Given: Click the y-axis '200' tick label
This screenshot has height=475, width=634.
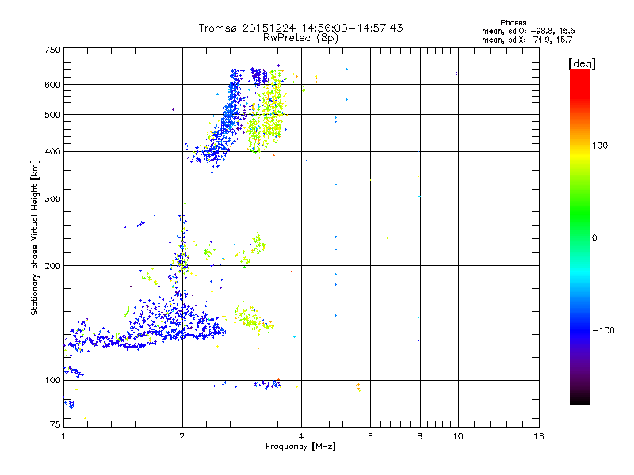Looking at the screenshot, I should (x=52, y=266).
